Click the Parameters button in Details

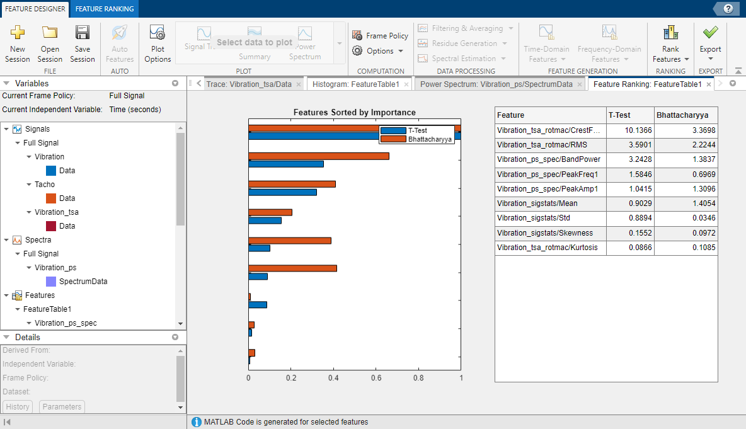point(62,407)
